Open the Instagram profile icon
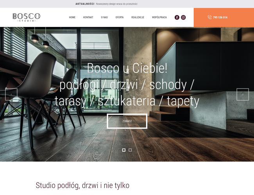 coord(183,17)
